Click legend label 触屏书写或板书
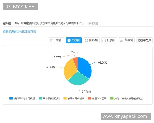 point(76,98)
